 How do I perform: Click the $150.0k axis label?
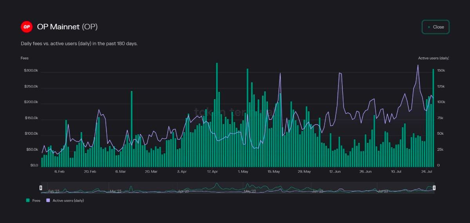(31, 118)
